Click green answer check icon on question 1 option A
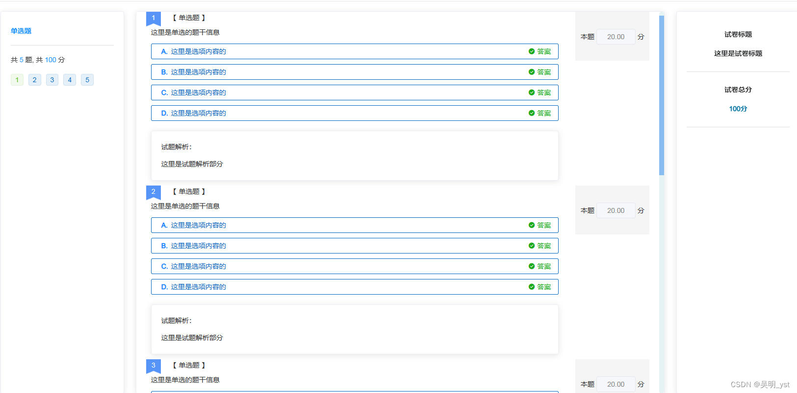This screenshot has width=797, height=393. [x=532, y=51]
